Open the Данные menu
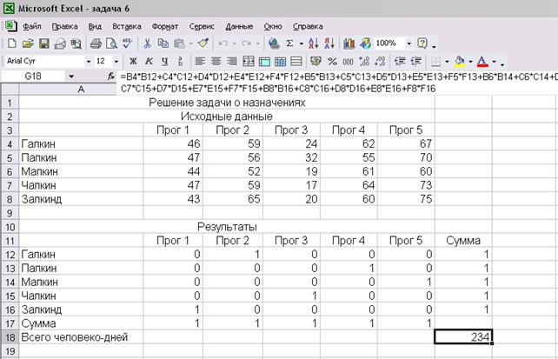 pyautogui.click(x=239, y=26)
